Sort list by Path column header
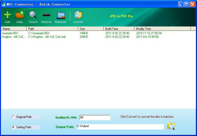197x136 pixels. click(52, 29)
